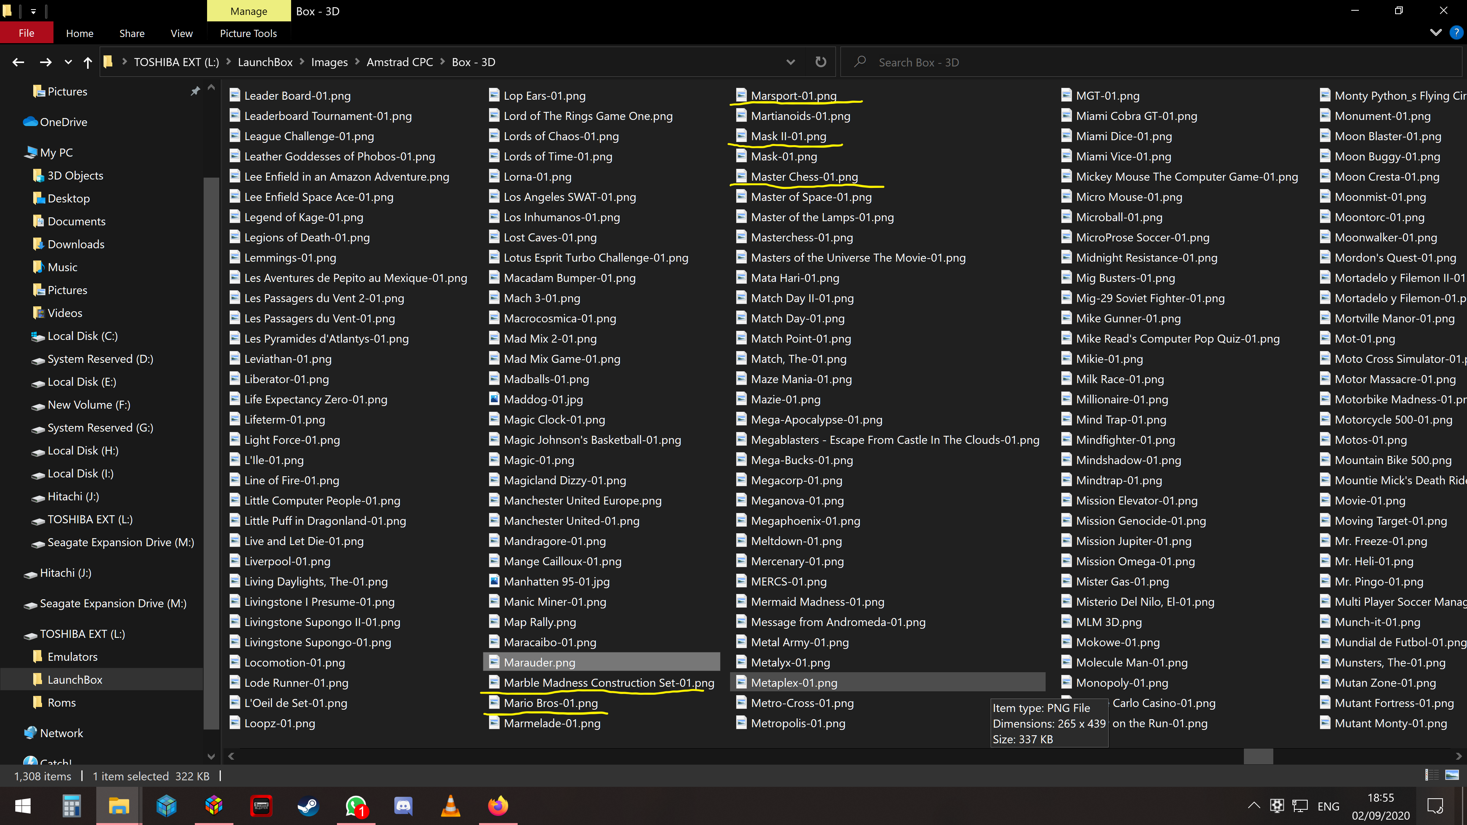Open Quick Access Toolbar customize dropdown
1467x825 pixels.
[33, 11]
